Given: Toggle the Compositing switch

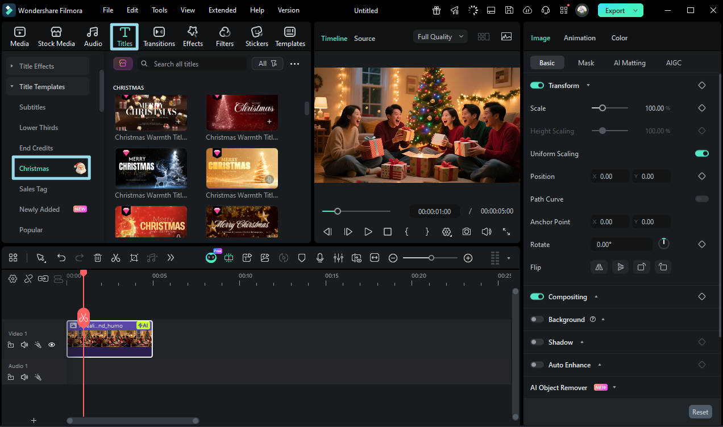Looking at the screenshot, I should coord(537,296).
